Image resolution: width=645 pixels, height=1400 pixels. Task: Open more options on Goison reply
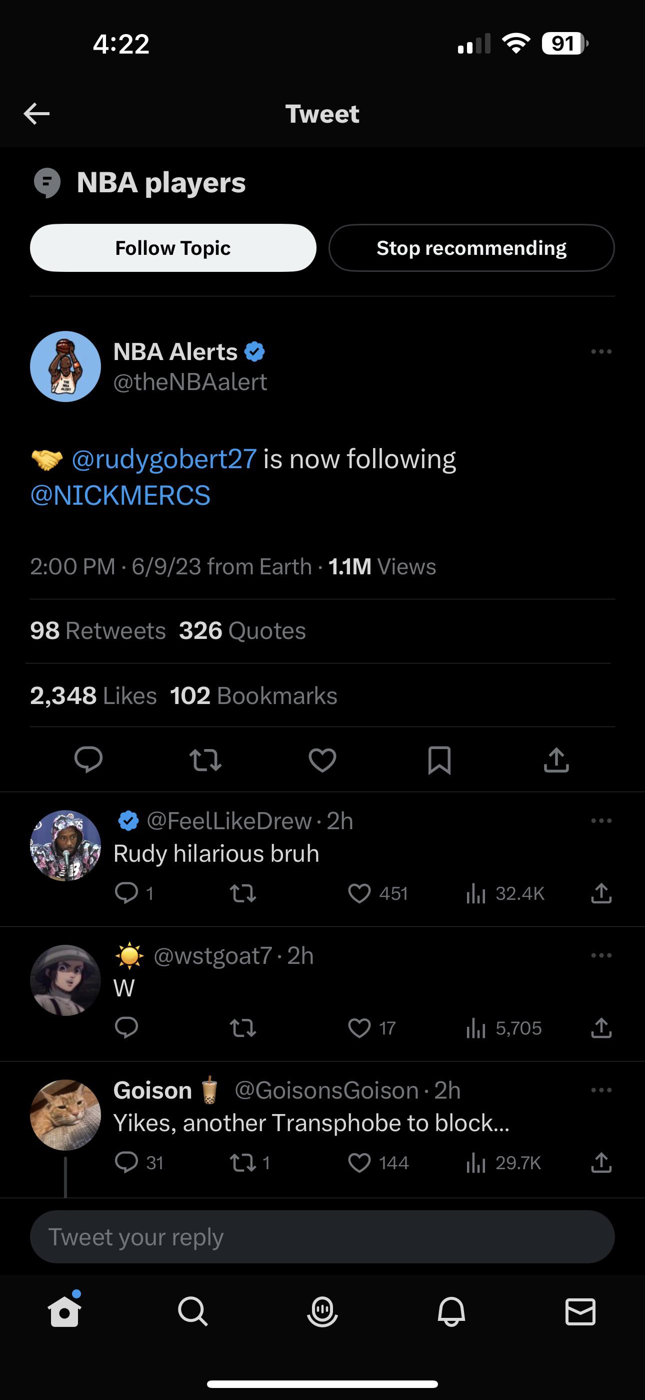(601, 1090)
